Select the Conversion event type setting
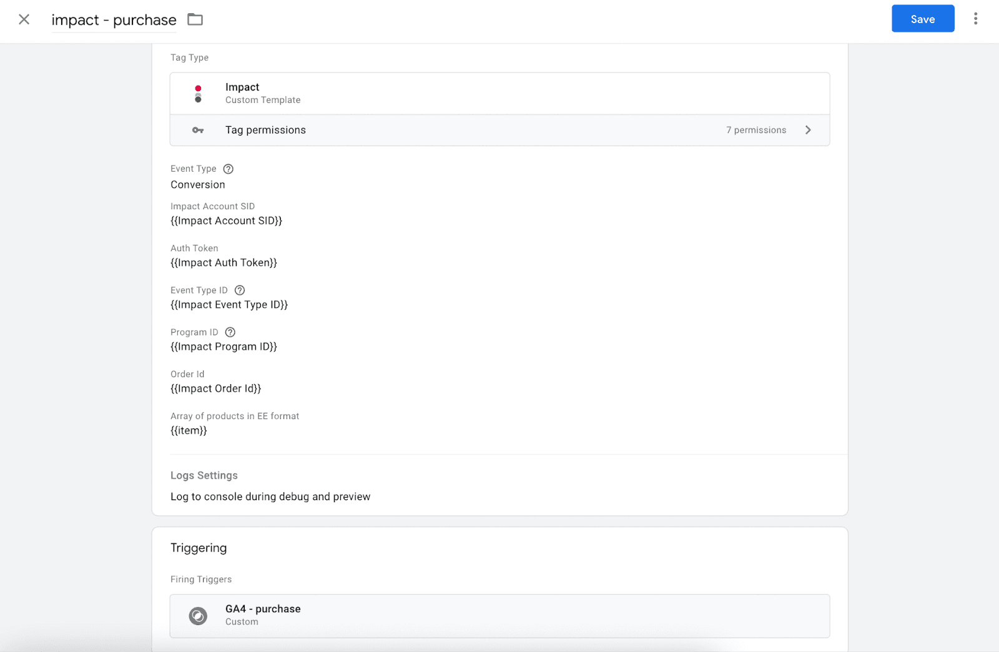This screenshot has width=999, height=652. (x=198, y=184)
